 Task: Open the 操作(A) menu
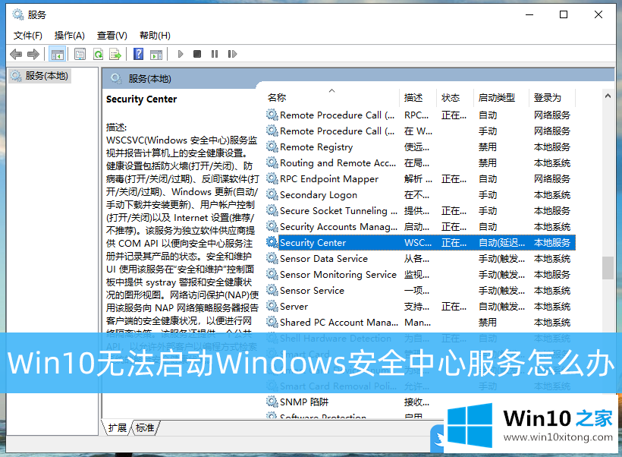[70, 36]
